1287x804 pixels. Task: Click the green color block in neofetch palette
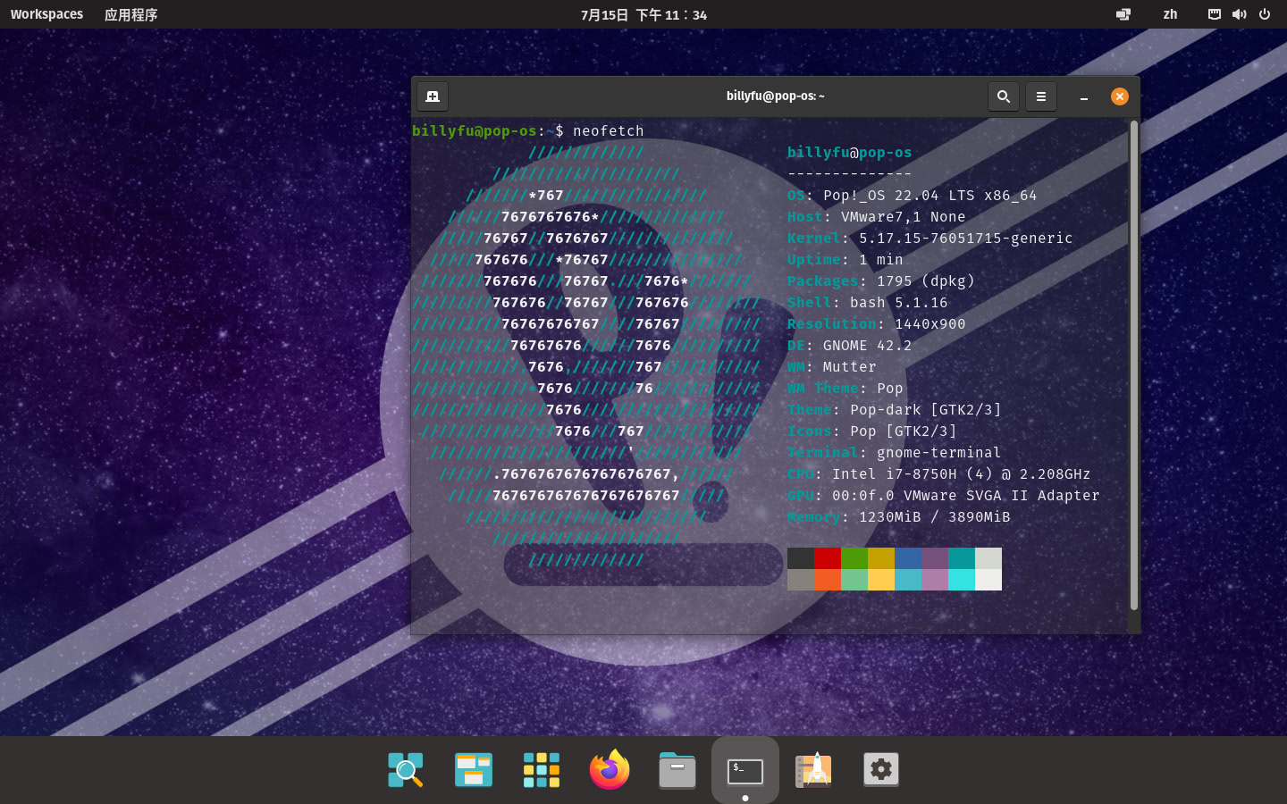(854, 558)
